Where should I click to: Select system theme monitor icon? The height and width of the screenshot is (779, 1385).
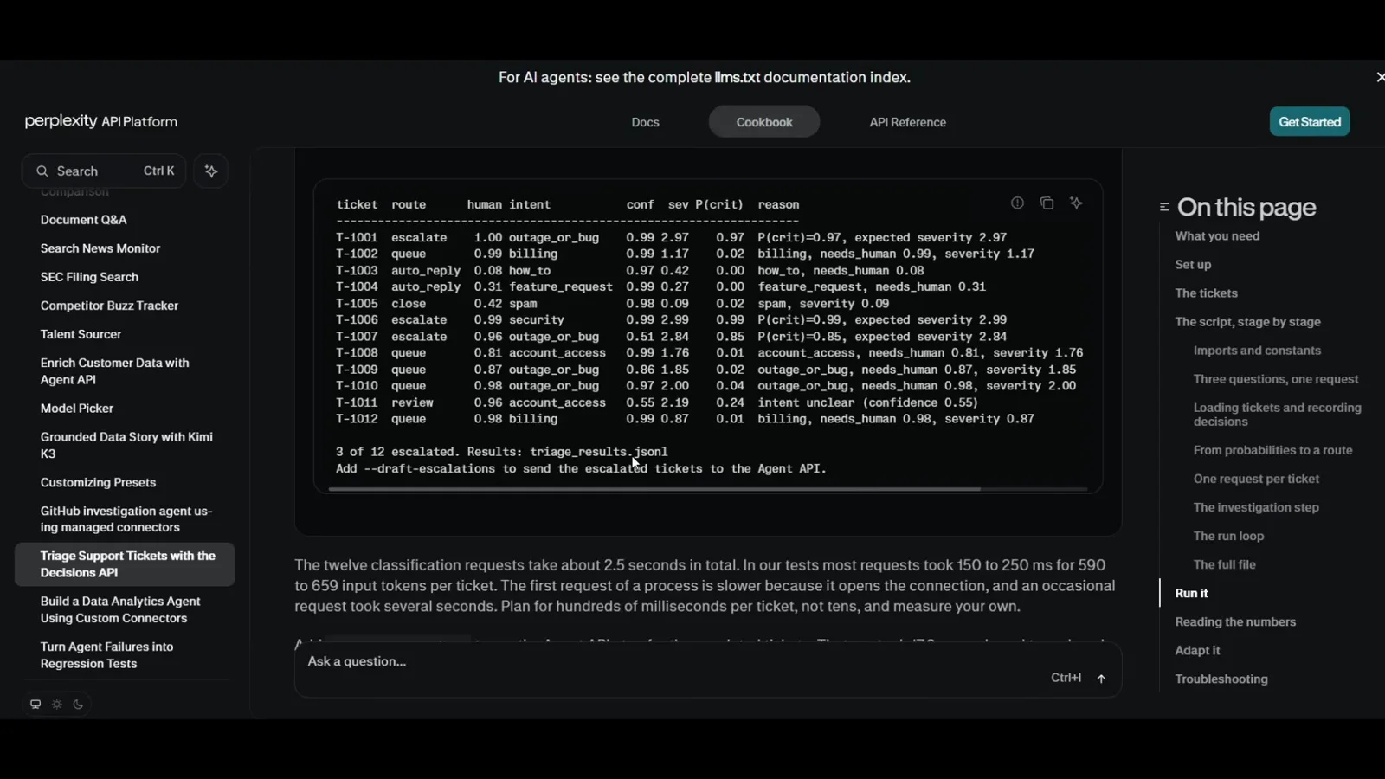tap(35, 705)
